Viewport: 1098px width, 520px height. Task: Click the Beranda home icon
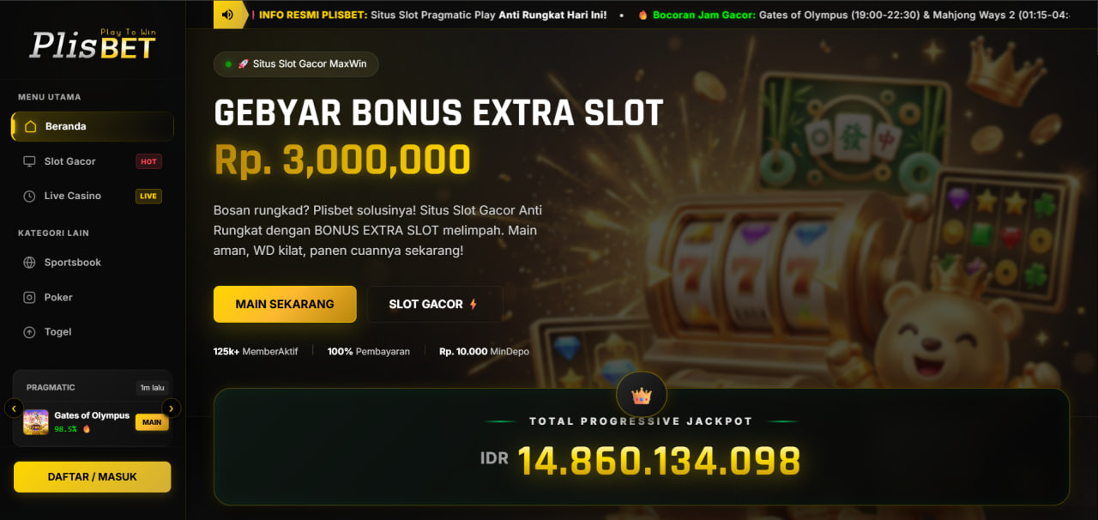click(x=31, y=126)
